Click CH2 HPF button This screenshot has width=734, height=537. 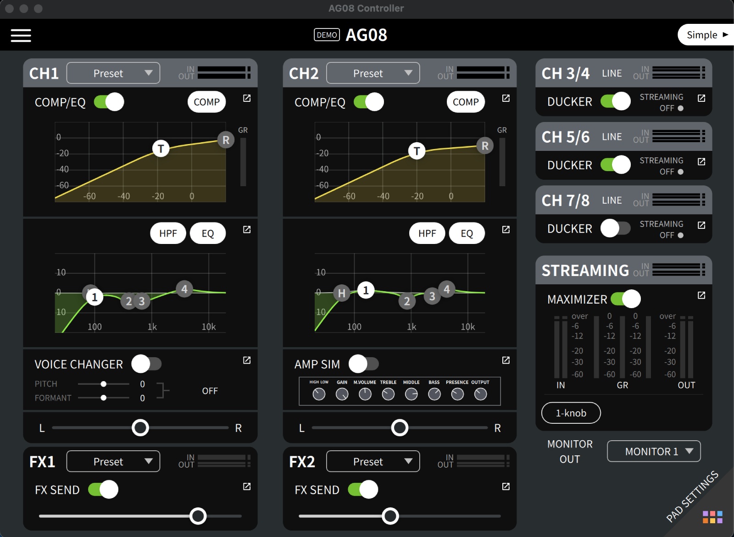point(427,233)
